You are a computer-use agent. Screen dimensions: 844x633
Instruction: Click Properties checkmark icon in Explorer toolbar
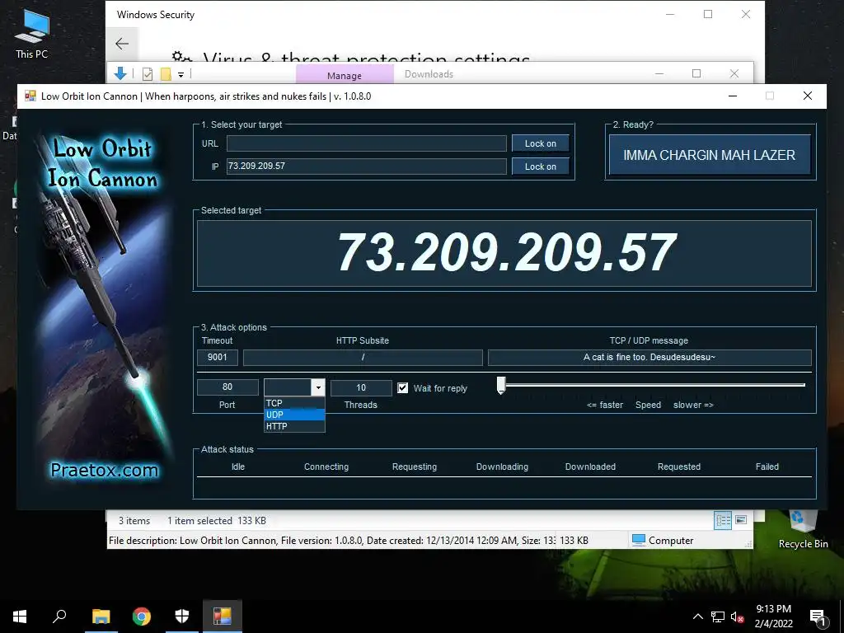point(148,74)
